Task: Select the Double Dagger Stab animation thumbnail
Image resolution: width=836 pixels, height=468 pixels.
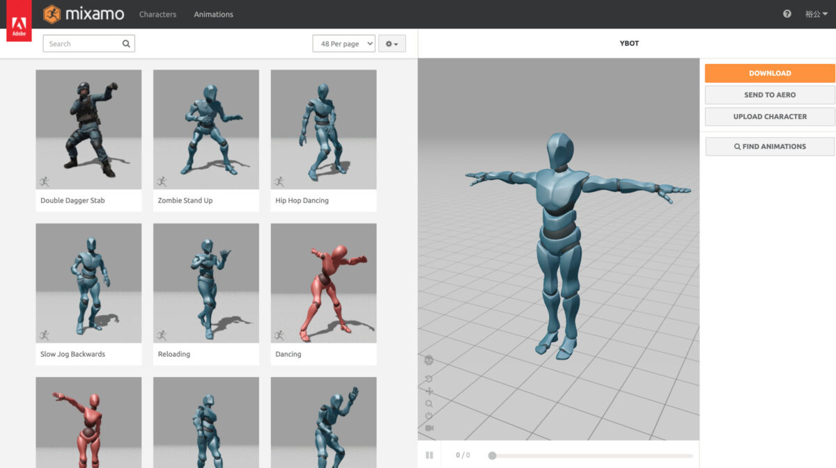Action: [x=88, y=129]
